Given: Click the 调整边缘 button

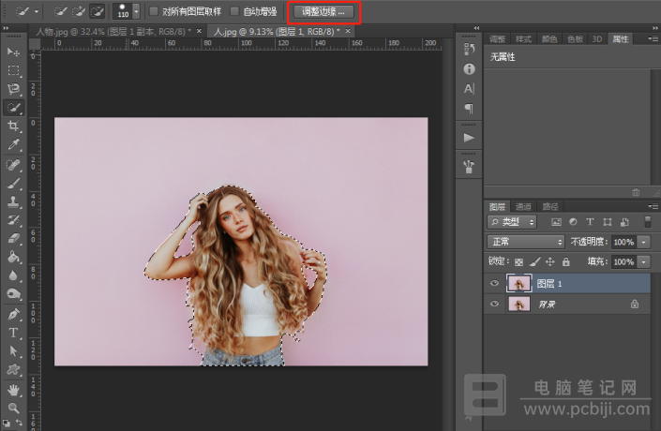Looking at the screenshot, I should (x=323, y=12).
